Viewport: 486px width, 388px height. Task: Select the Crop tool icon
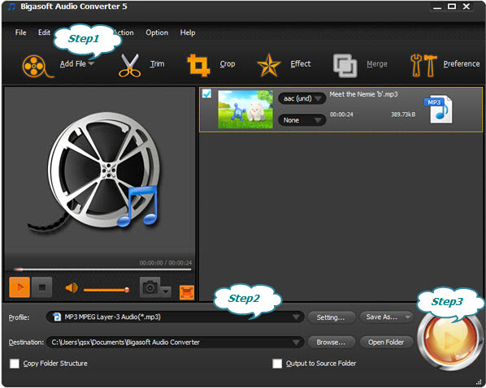pyautogui.click(x=198, y=65)
